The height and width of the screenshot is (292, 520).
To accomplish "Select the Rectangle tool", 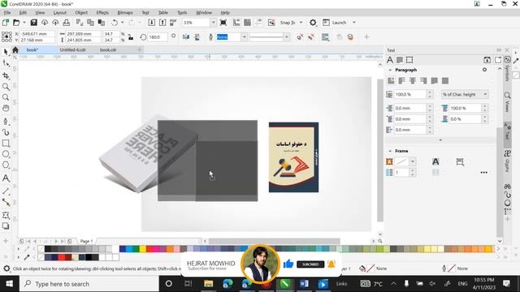I will (6, 144).
